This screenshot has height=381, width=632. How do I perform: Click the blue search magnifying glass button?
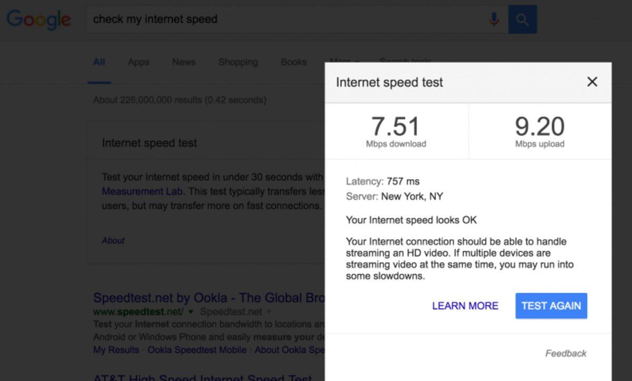pyautogui.click(x=522, y=19)
